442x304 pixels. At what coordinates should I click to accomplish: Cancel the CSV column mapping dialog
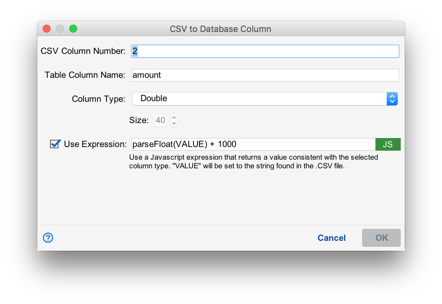[x=331, y=237]
